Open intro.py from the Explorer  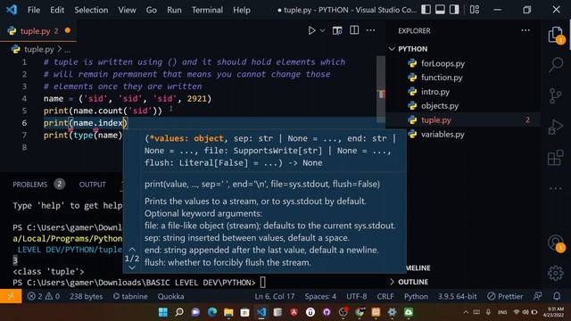[435, 92]
